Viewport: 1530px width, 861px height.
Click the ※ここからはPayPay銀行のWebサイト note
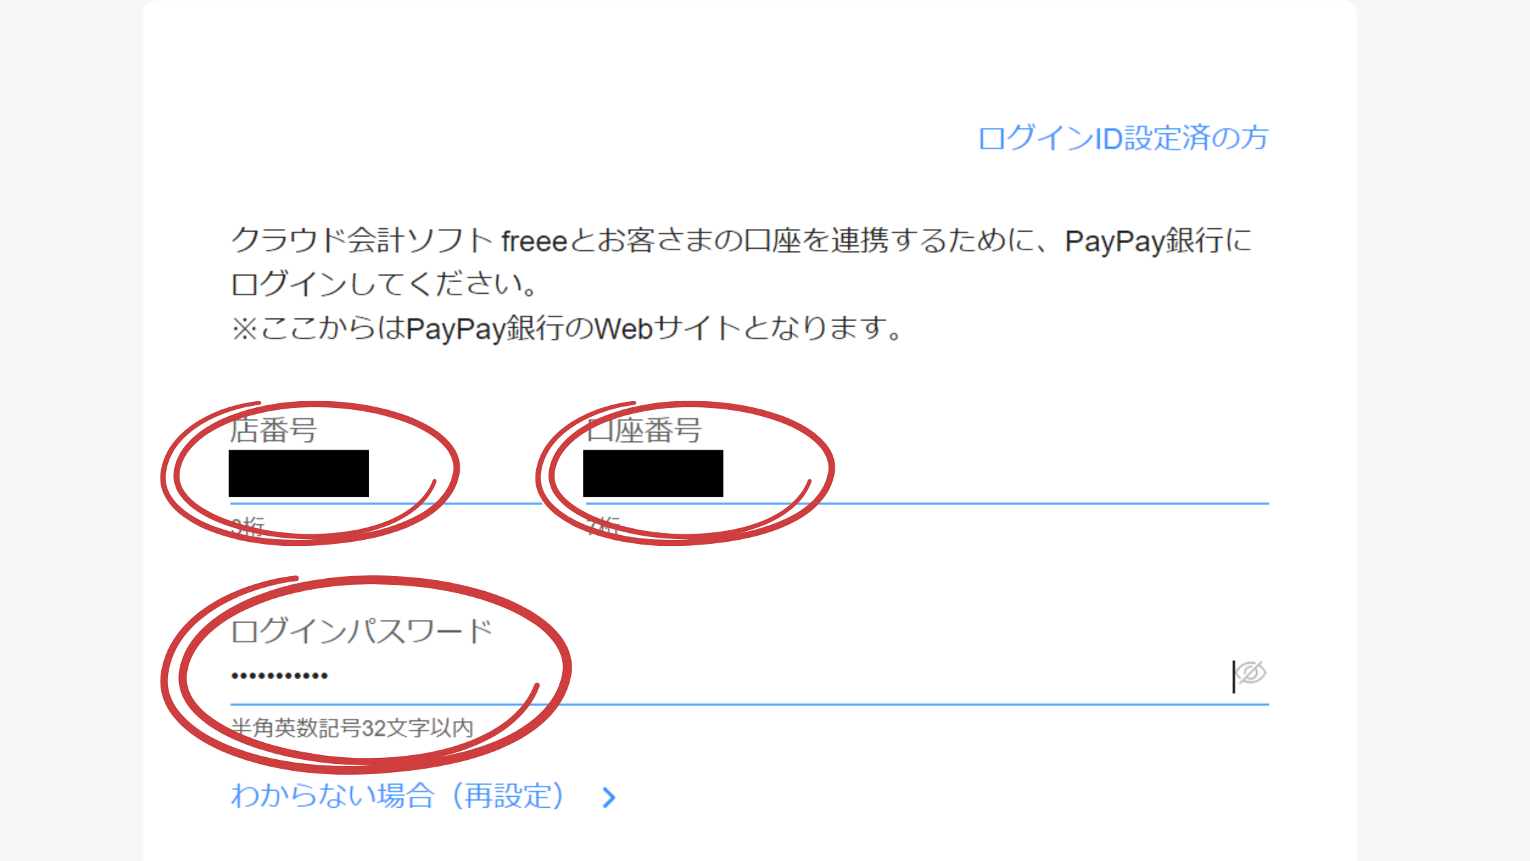coord(568,329)
